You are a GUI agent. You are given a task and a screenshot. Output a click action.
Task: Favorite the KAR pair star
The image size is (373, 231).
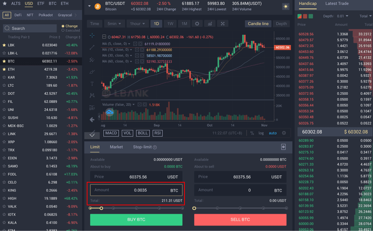tap(4, 77)
